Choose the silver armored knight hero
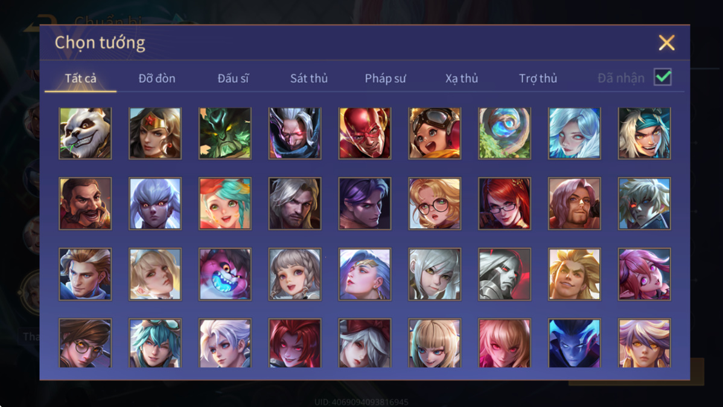723x407 pixels. click(505, 274)
